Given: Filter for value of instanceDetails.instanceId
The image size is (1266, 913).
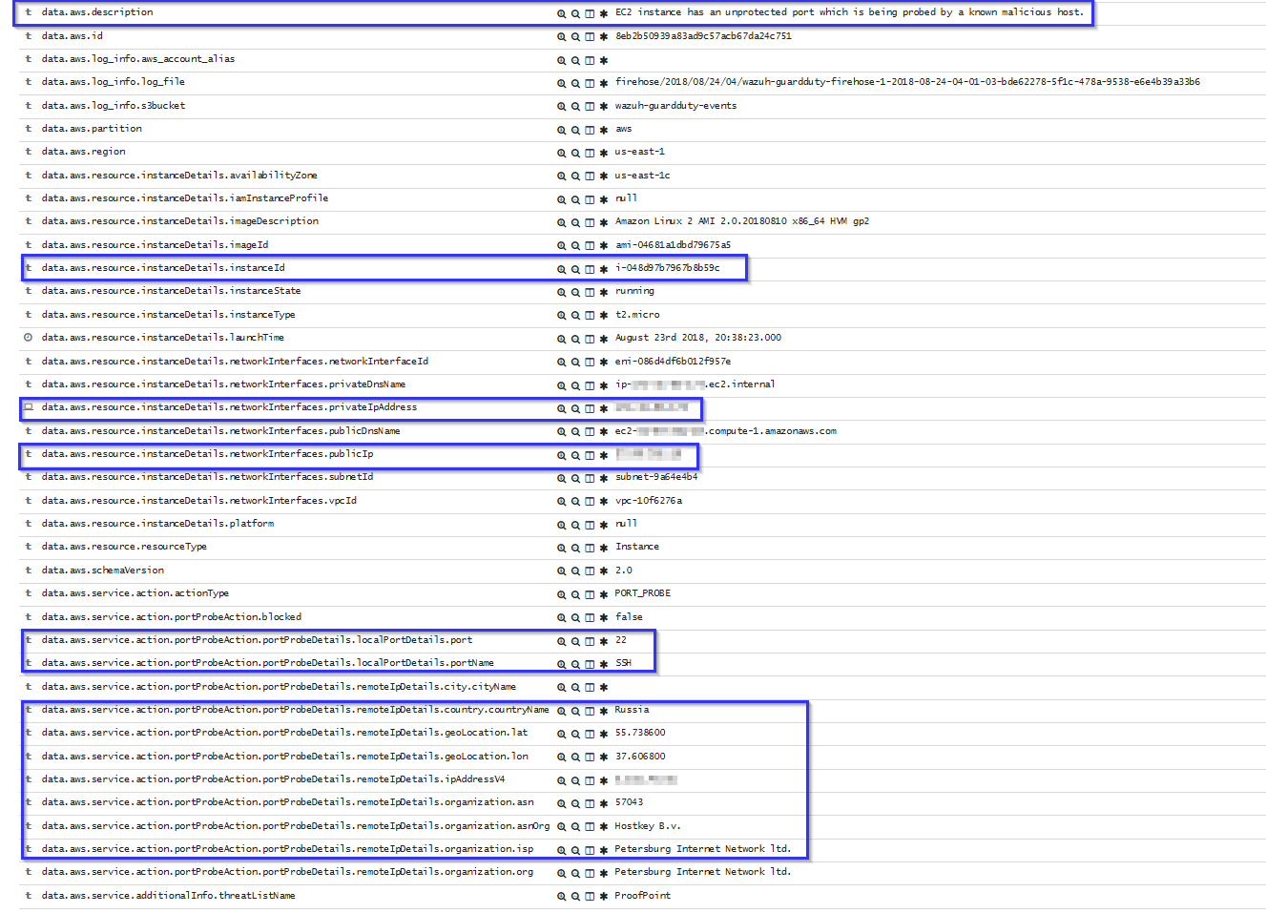Looking at the screenshot, I should [561, 269].
